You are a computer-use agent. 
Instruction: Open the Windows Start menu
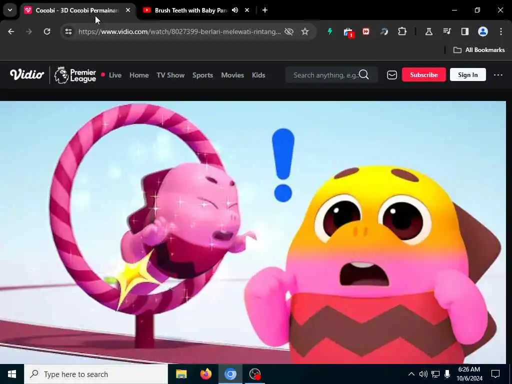coord(12,374)
